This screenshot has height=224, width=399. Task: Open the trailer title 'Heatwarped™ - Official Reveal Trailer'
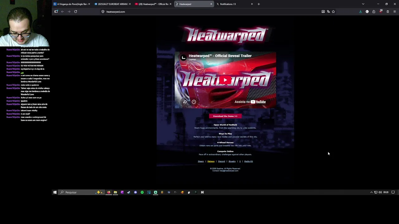coord(220,56)
